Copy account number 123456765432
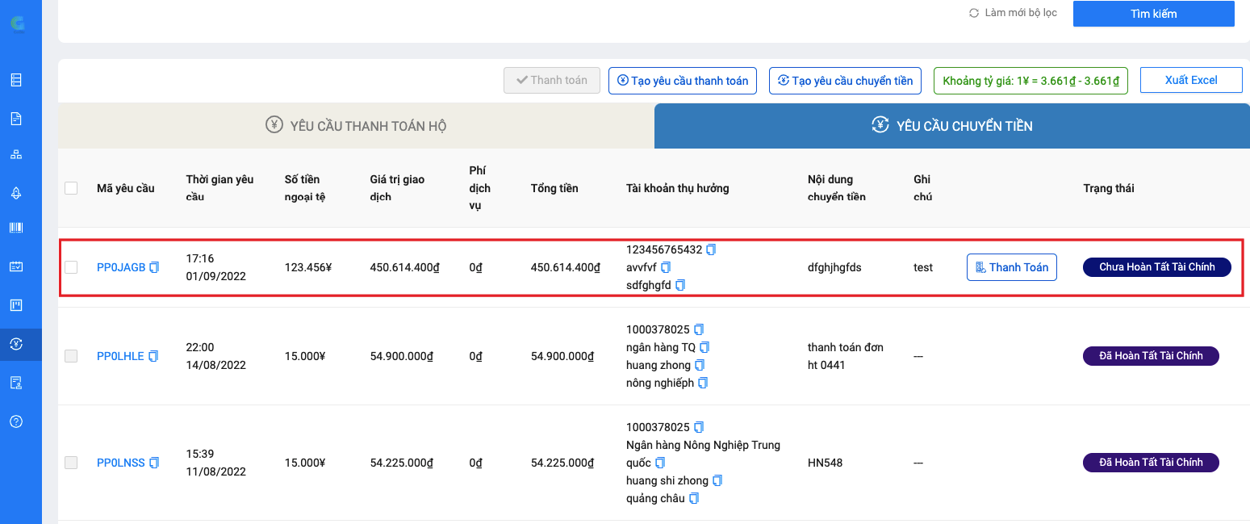Viewport: 1250px width, 524px height. click(711, 249)
